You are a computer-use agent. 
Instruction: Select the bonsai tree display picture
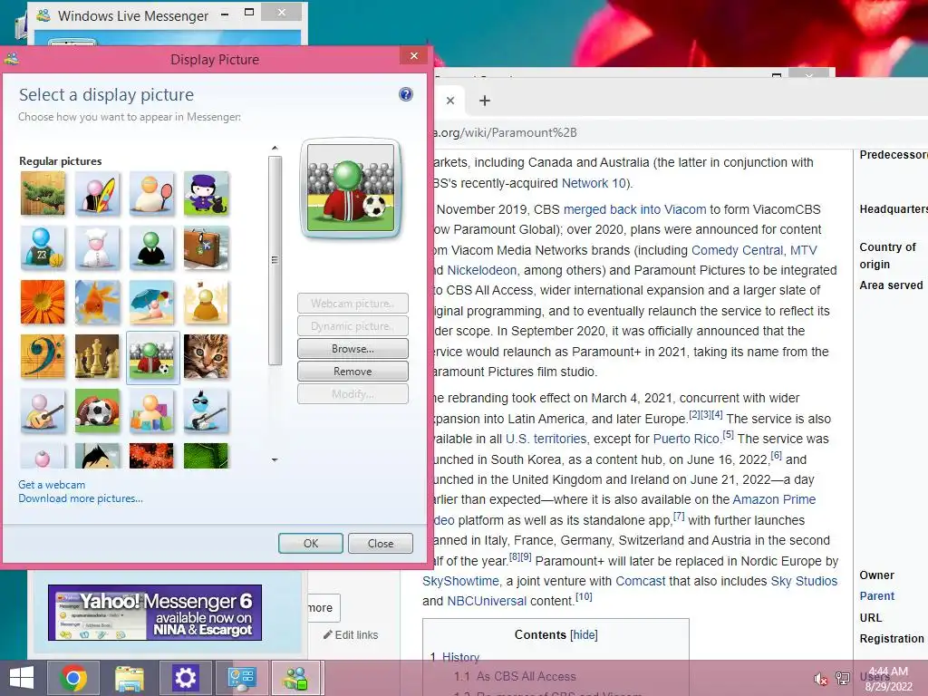[x=43, y=194]
